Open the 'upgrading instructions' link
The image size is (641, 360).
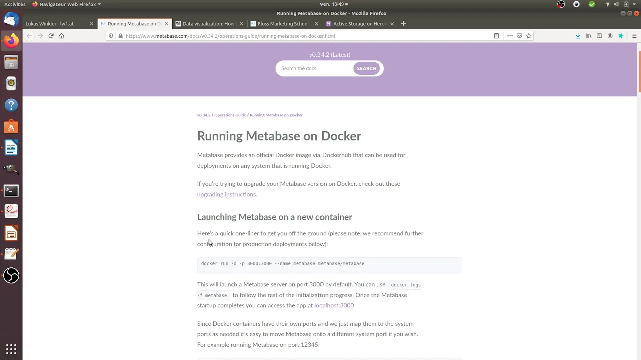(226, 194)
